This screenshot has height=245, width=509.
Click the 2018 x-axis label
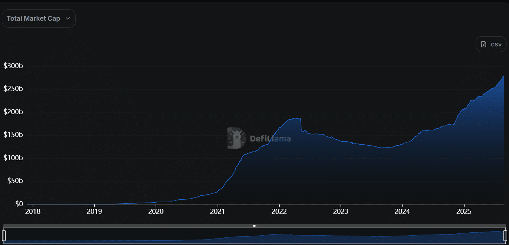[33, 211]
